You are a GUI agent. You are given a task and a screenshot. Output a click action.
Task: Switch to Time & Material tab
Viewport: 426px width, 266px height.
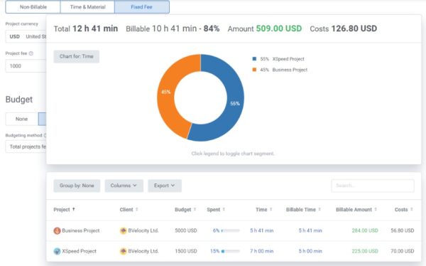click(87, 7)
